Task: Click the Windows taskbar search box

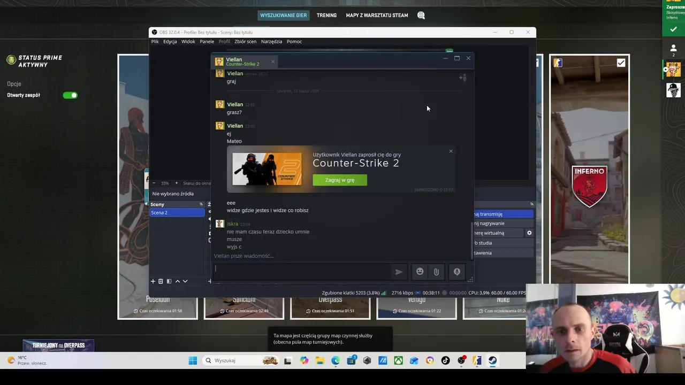Action: (x=241, y=360)
